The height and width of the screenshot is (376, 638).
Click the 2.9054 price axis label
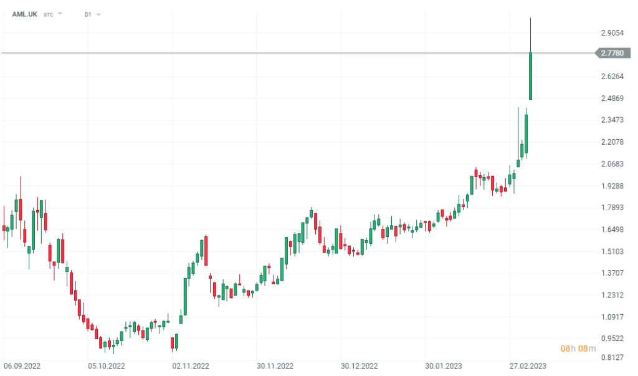(612, 33)
